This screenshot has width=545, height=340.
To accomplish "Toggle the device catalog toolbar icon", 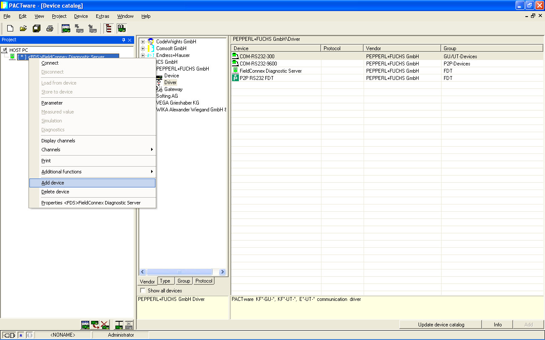I will coord(122,28).
